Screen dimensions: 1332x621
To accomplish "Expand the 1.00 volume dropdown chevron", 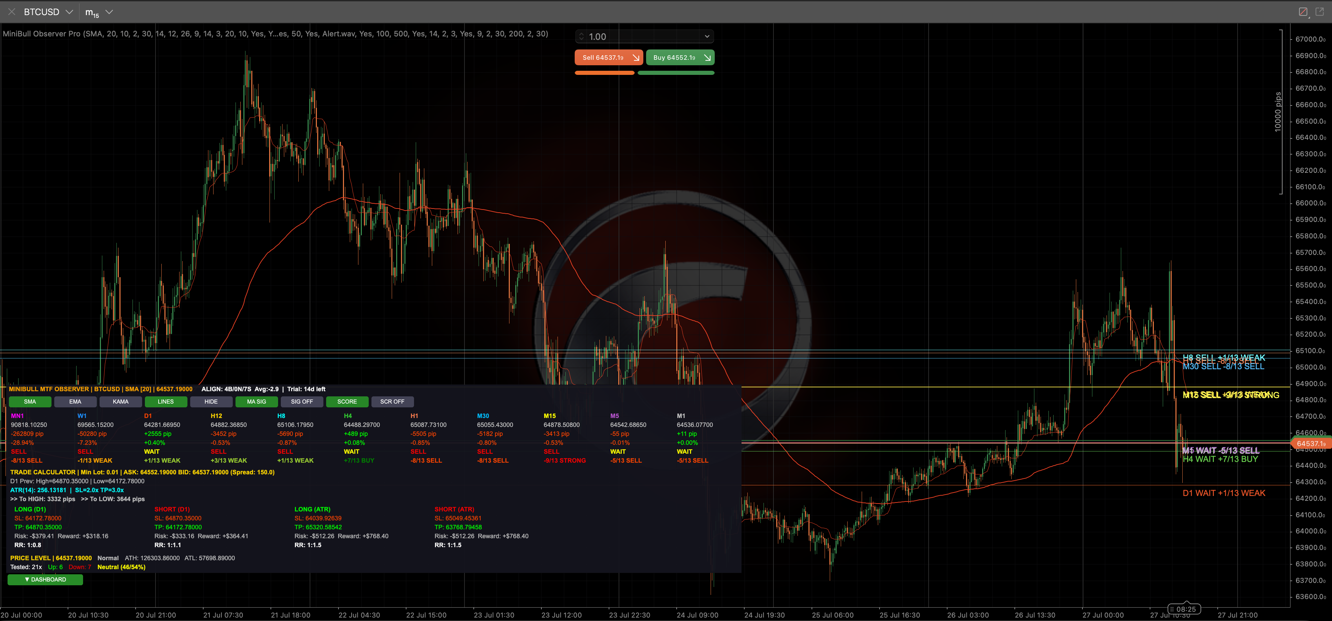I will point(707,36).
